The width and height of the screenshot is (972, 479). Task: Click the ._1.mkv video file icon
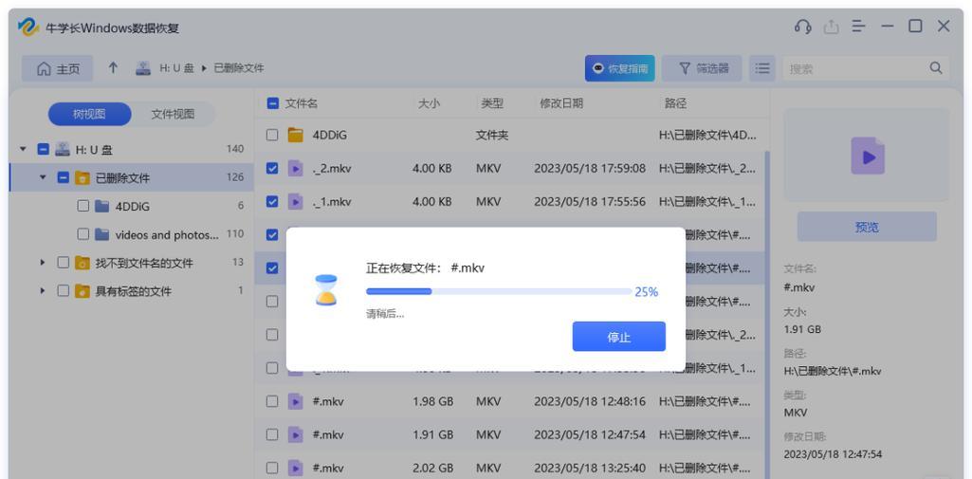coord(296,201)
